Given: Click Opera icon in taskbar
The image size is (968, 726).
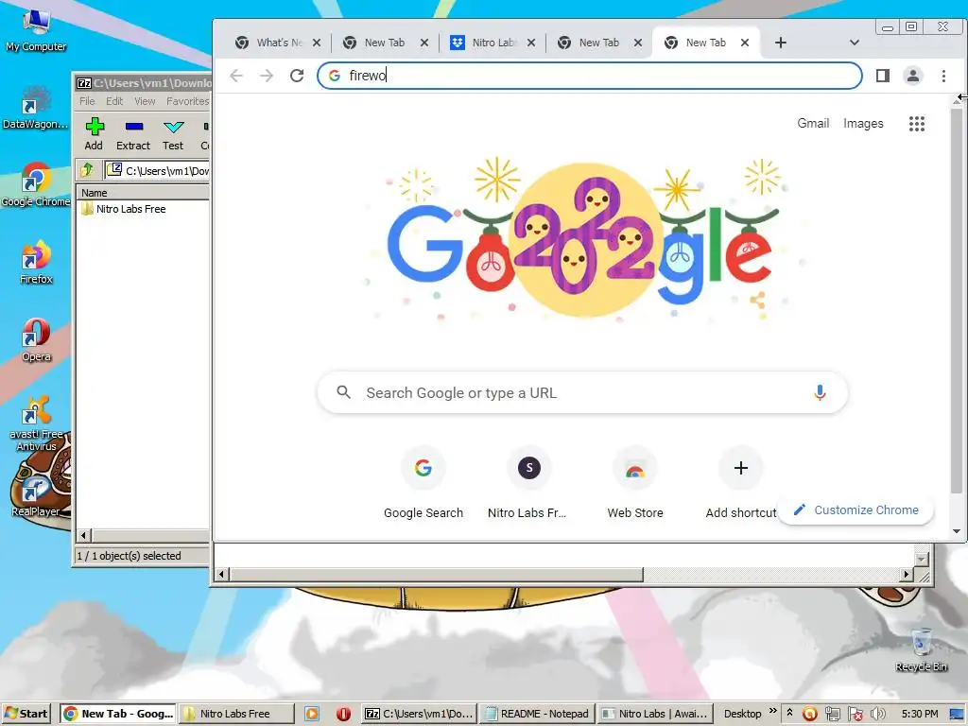Looking at the screenshot, I should point(343,714).
